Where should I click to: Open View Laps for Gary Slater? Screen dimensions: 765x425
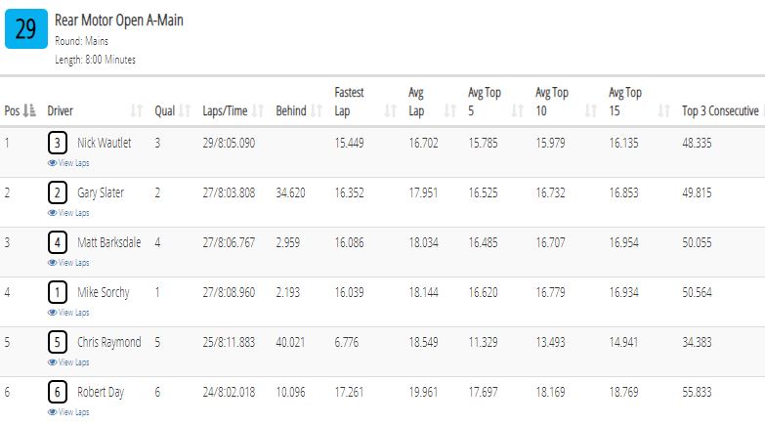68,213
